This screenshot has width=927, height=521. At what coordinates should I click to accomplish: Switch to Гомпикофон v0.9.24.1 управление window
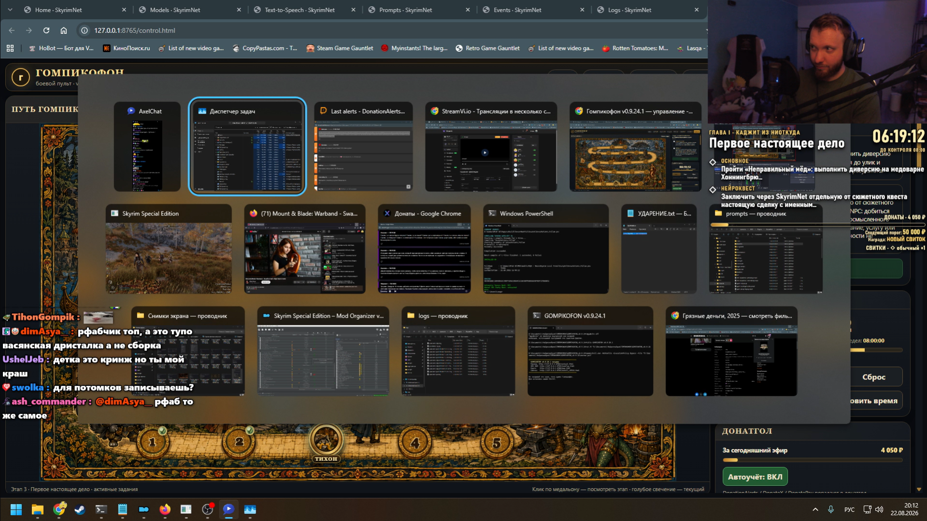636,147
